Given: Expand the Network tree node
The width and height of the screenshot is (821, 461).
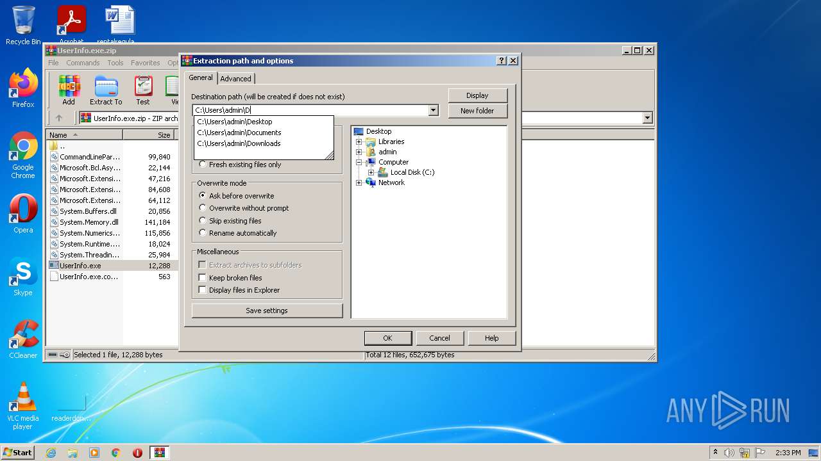Looking at the screenshot, I should pyautogui.click(x=359, y=182).
